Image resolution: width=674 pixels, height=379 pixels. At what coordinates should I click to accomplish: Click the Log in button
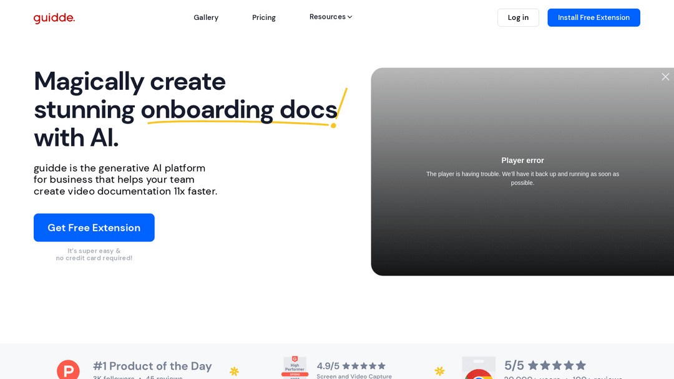coord(518,17)
